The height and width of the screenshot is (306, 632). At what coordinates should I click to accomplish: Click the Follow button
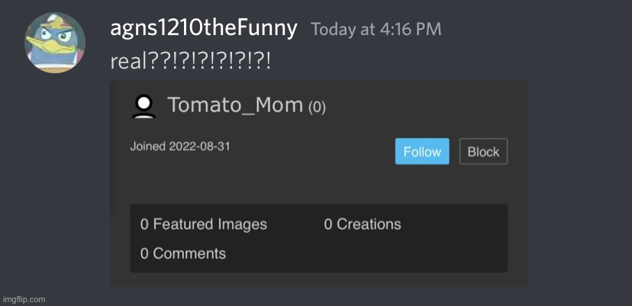coord(422,152)
